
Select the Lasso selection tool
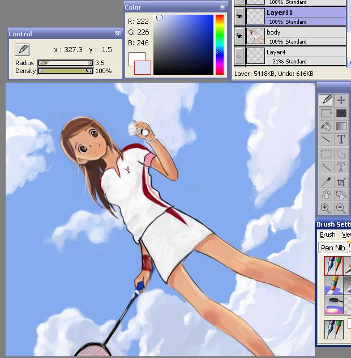click(x=341, y=154)
